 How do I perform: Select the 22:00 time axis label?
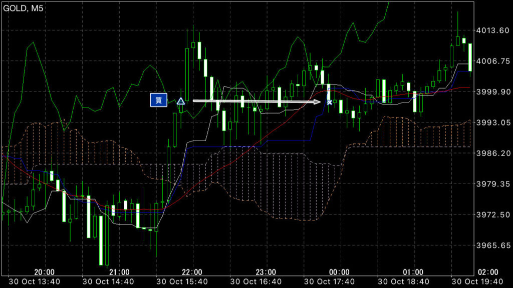point(192,272)
